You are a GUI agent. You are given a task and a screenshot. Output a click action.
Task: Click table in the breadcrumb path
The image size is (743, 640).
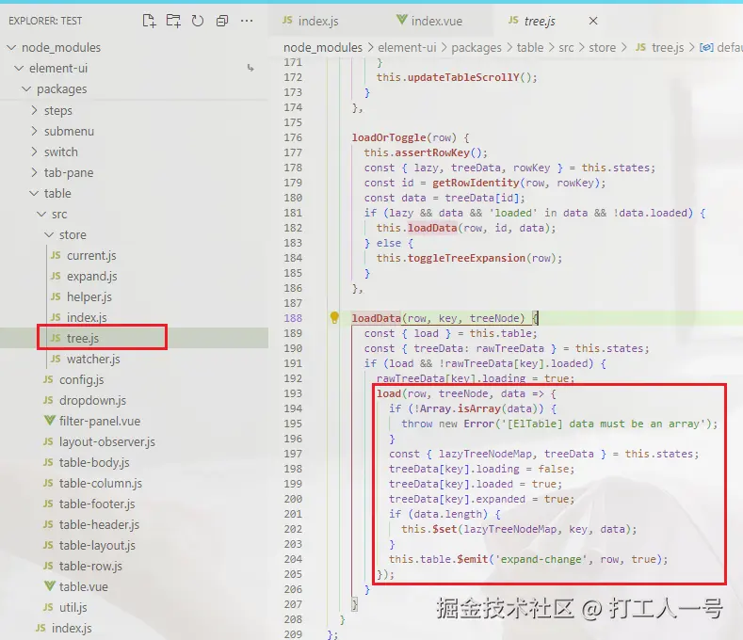(530, 47)
